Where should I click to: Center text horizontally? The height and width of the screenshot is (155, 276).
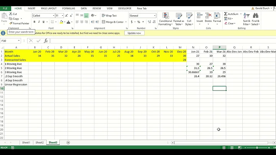(82, 22)
